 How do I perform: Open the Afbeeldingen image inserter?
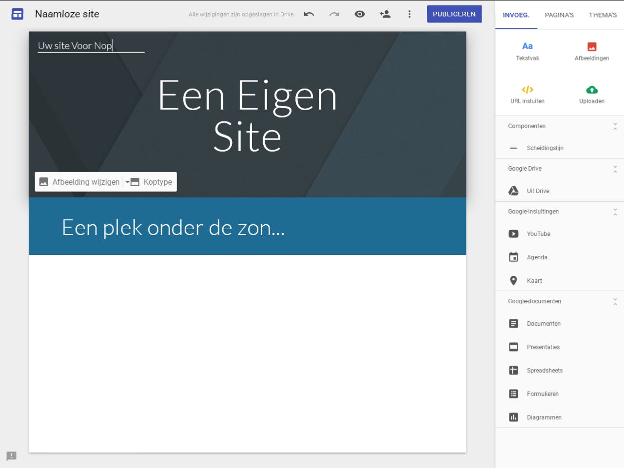[x=591, y=50]
